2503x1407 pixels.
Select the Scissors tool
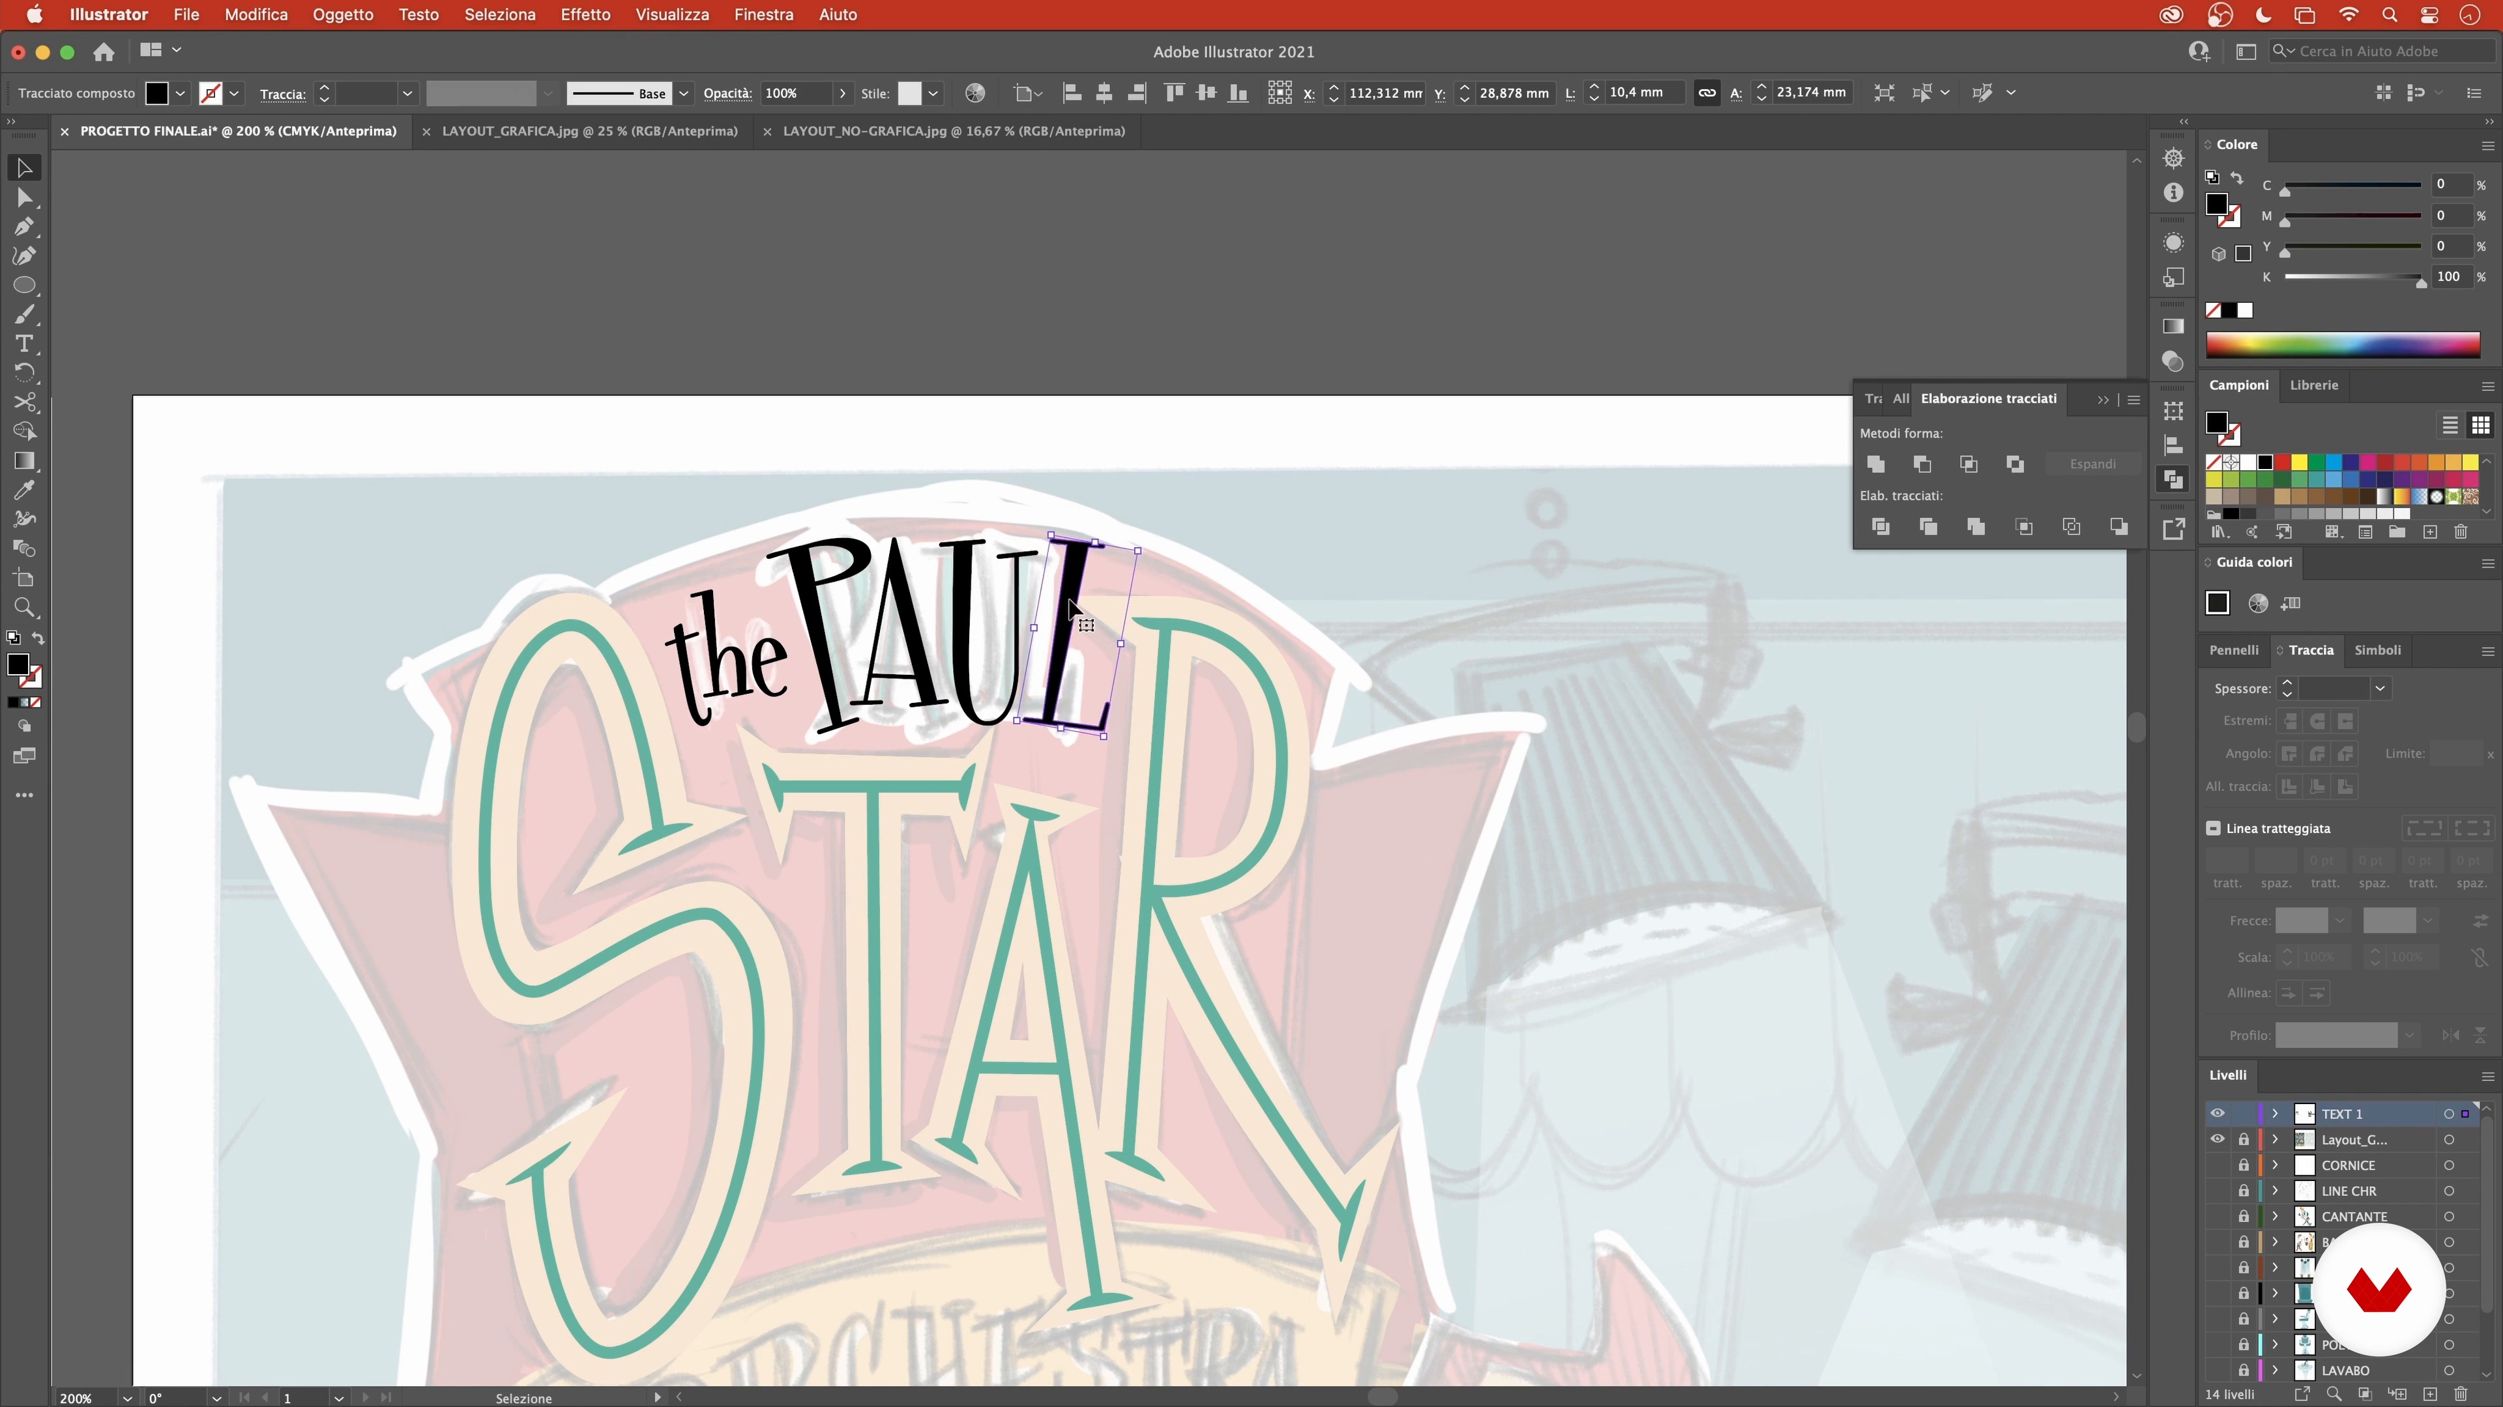[24, 402]
